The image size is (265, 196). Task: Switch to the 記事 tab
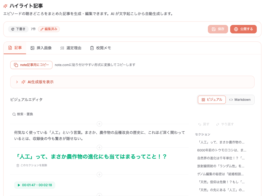point(15,48)
